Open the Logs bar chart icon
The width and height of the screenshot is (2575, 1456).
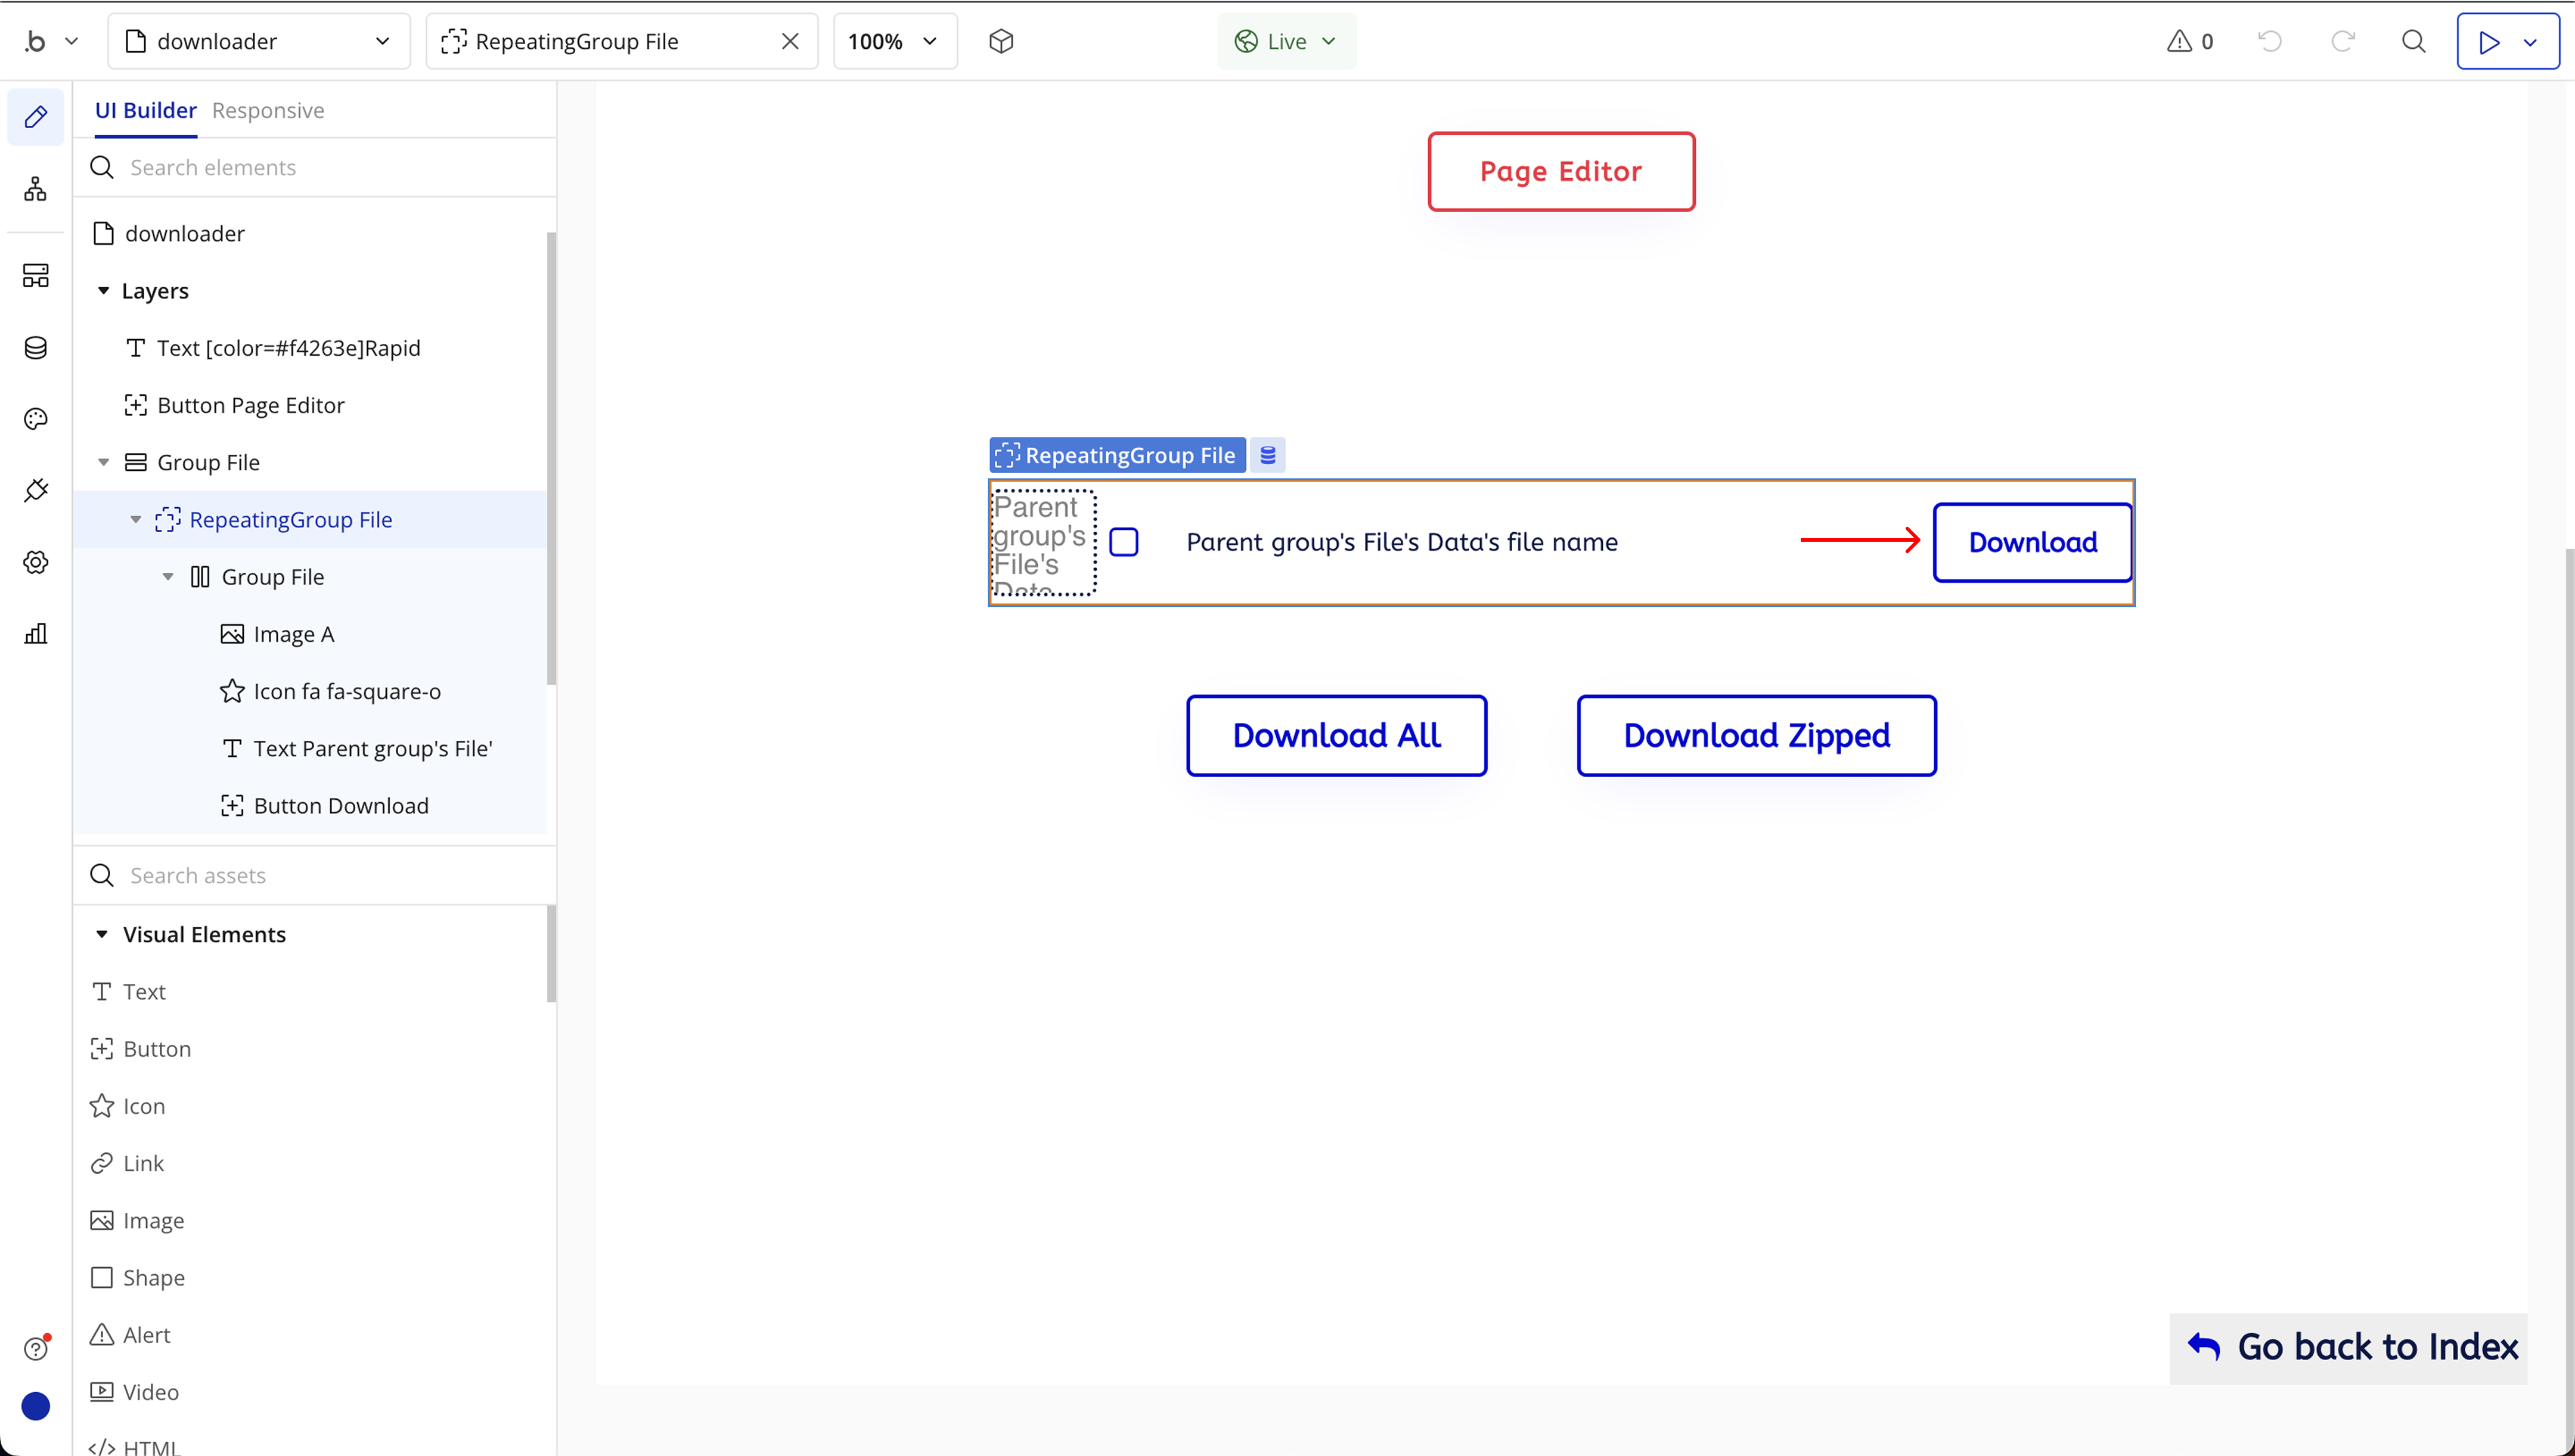pyautogui.click(x=36, y=634)
